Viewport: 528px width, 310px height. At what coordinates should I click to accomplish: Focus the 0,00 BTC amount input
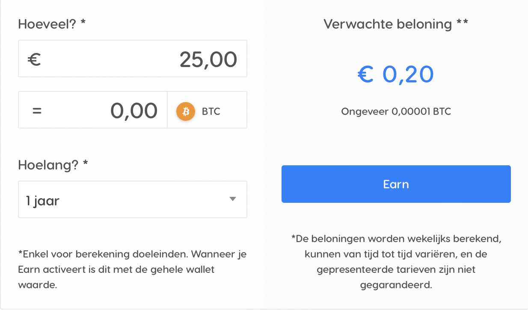(93, 110)
